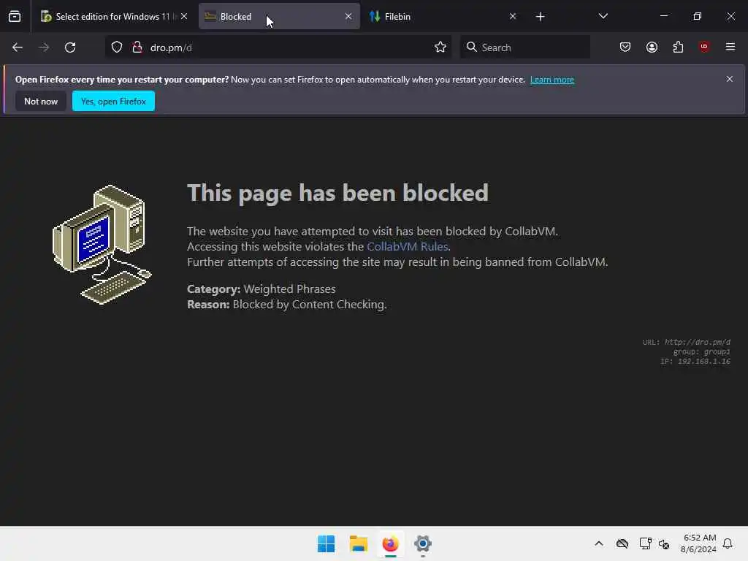Image resolution: width=748 pixels, height=561 pixels.
Task: Open the Firefox hamburger application menu
Action: pos(730,47)
